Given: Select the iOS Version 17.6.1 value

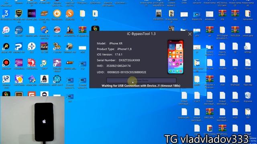Looking at the screenshot, I should coord(118,54).
